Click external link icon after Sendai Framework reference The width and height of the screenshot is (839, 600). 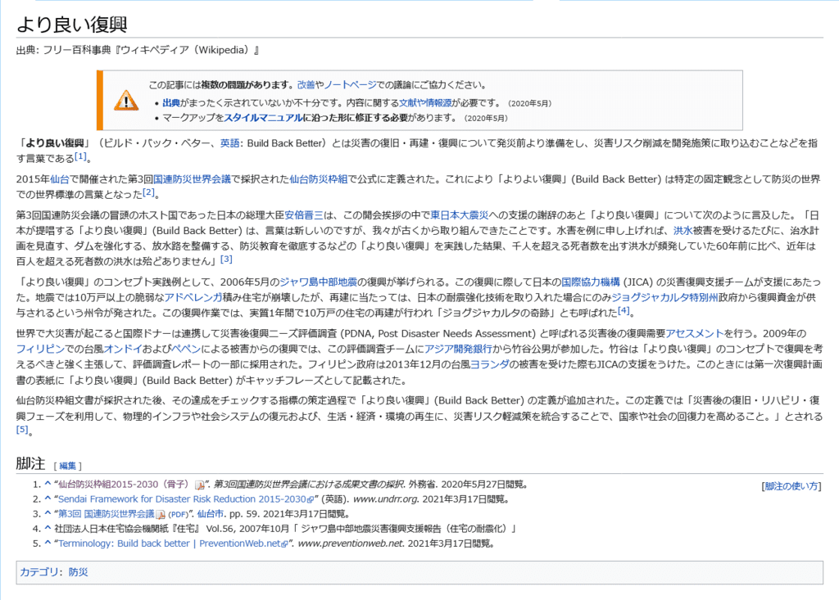click(311, 500)
